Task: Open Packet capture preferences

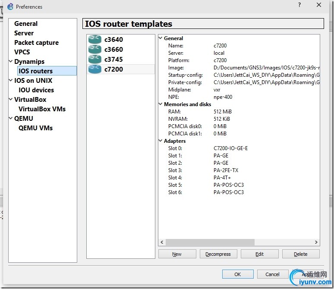Action: [x=36, y=43]
